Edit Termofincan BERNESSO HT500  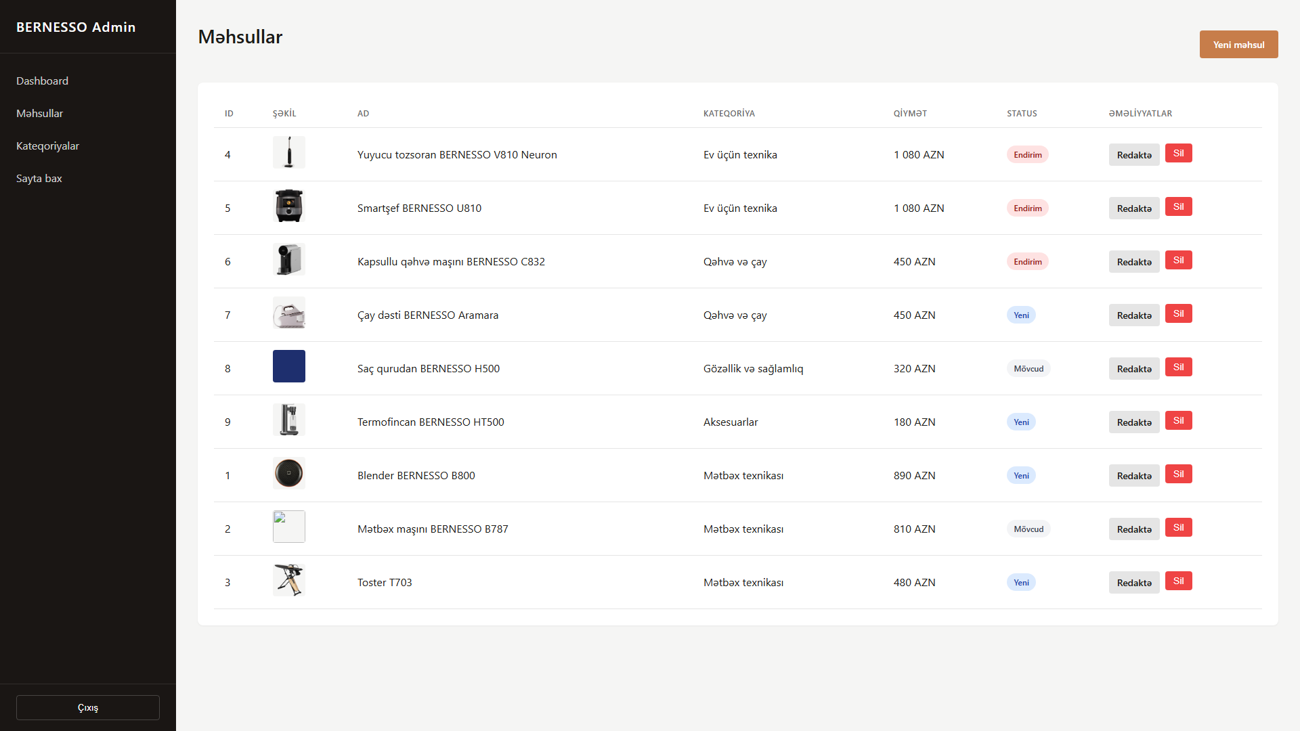[x=1134, y=422]
